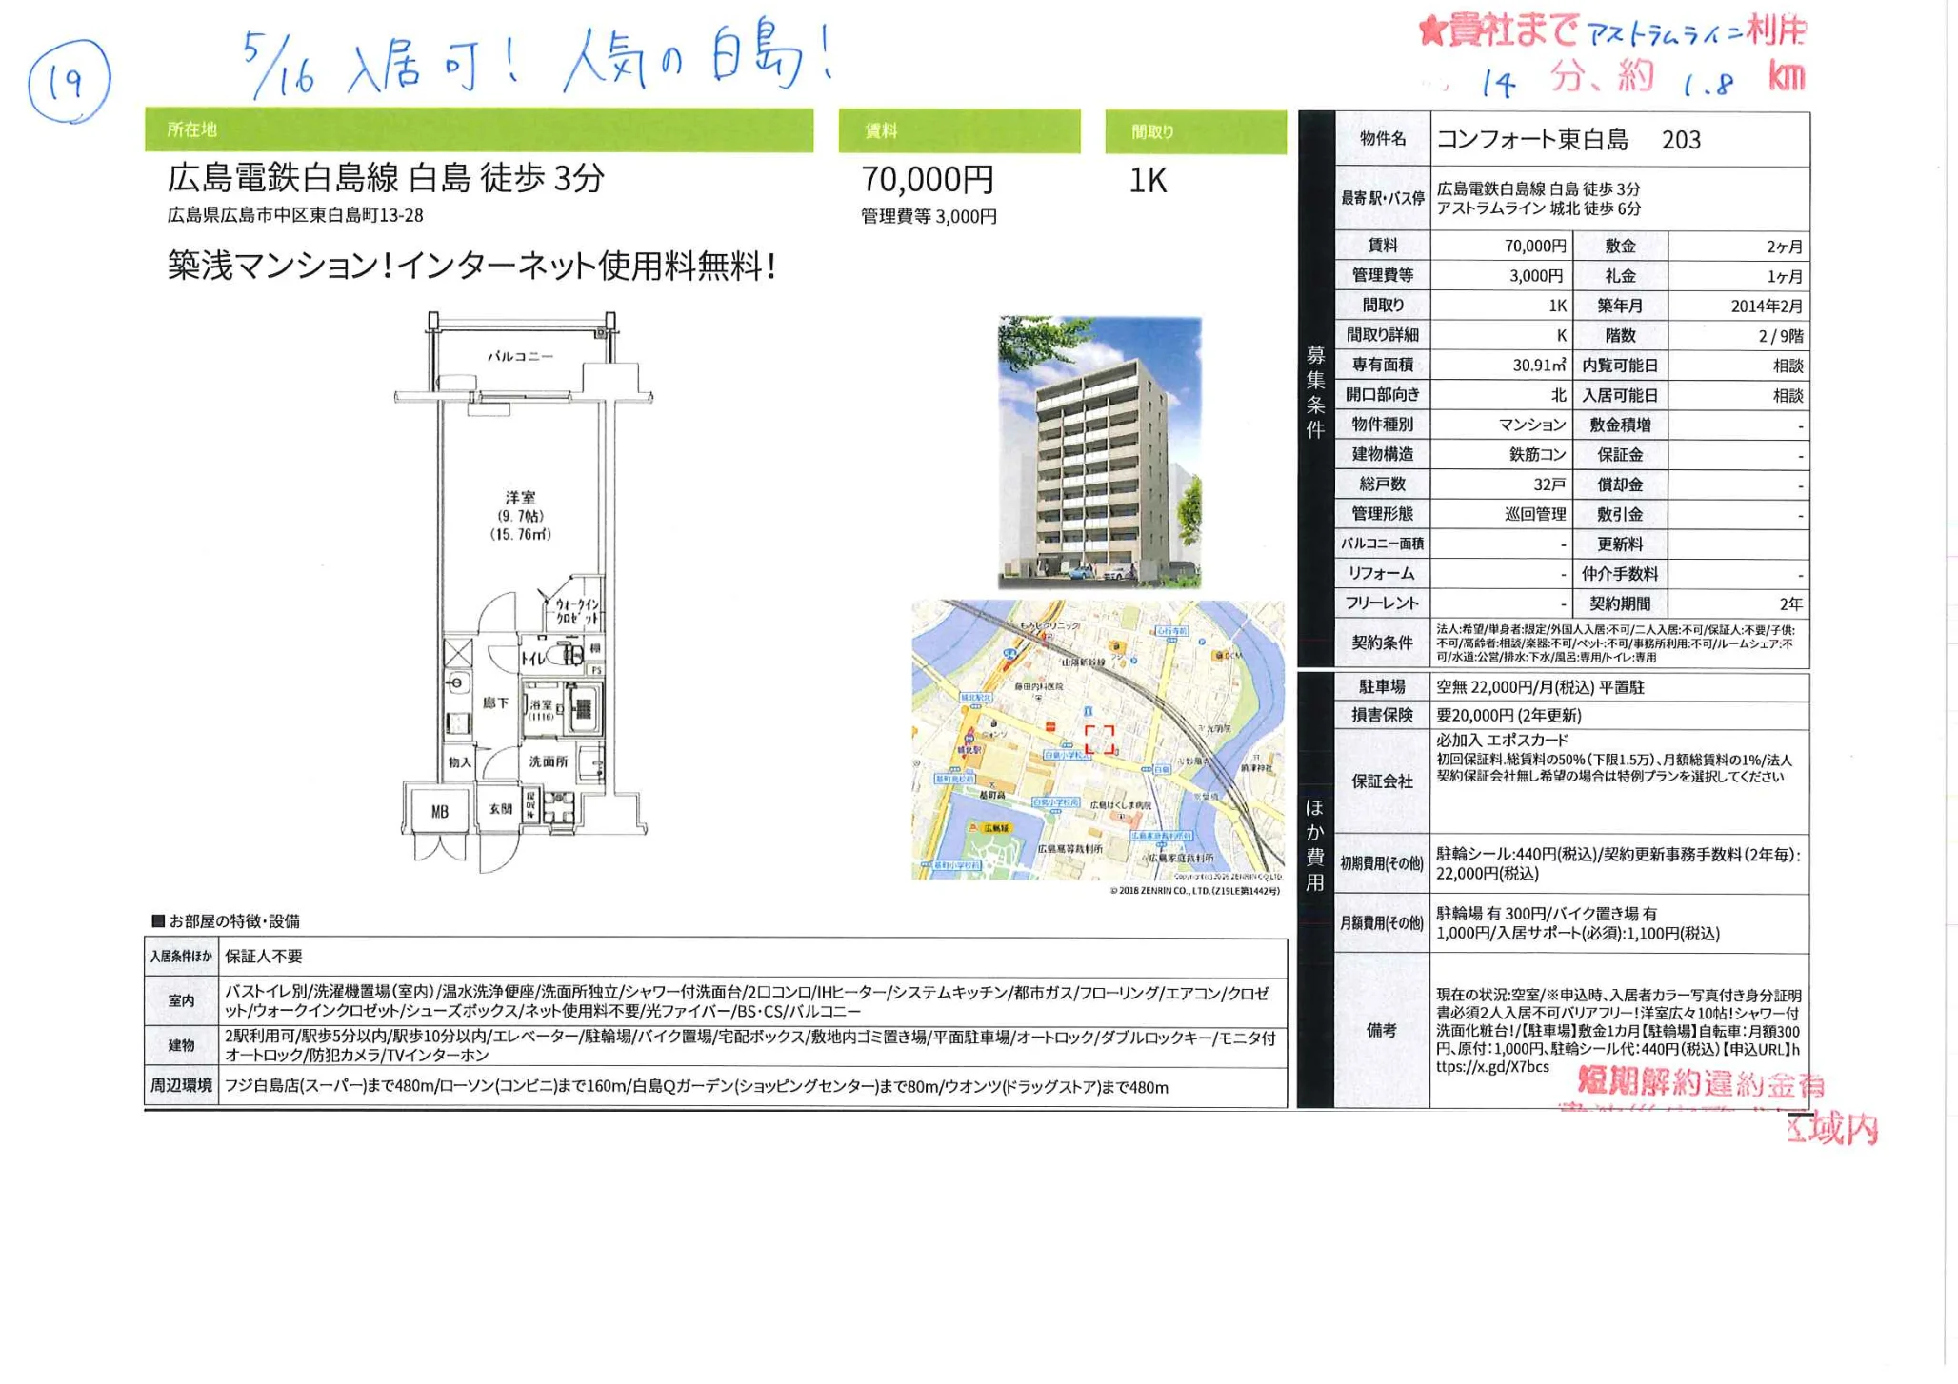
Task: Click the route 54 road shield icon
Action: pos(1009,654)
